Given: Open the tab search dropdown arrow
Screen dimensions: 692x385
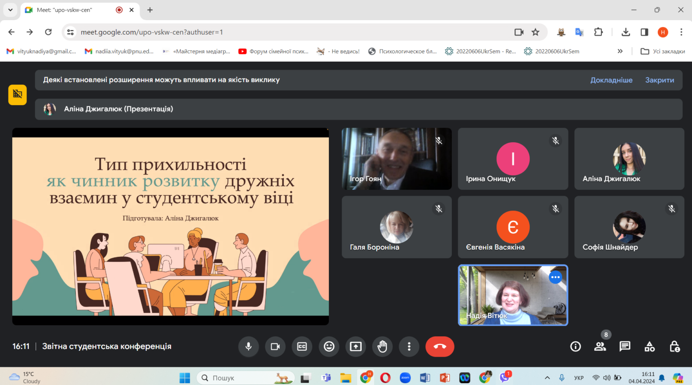Looking at the screenshot, I should (x=10, y=10).
